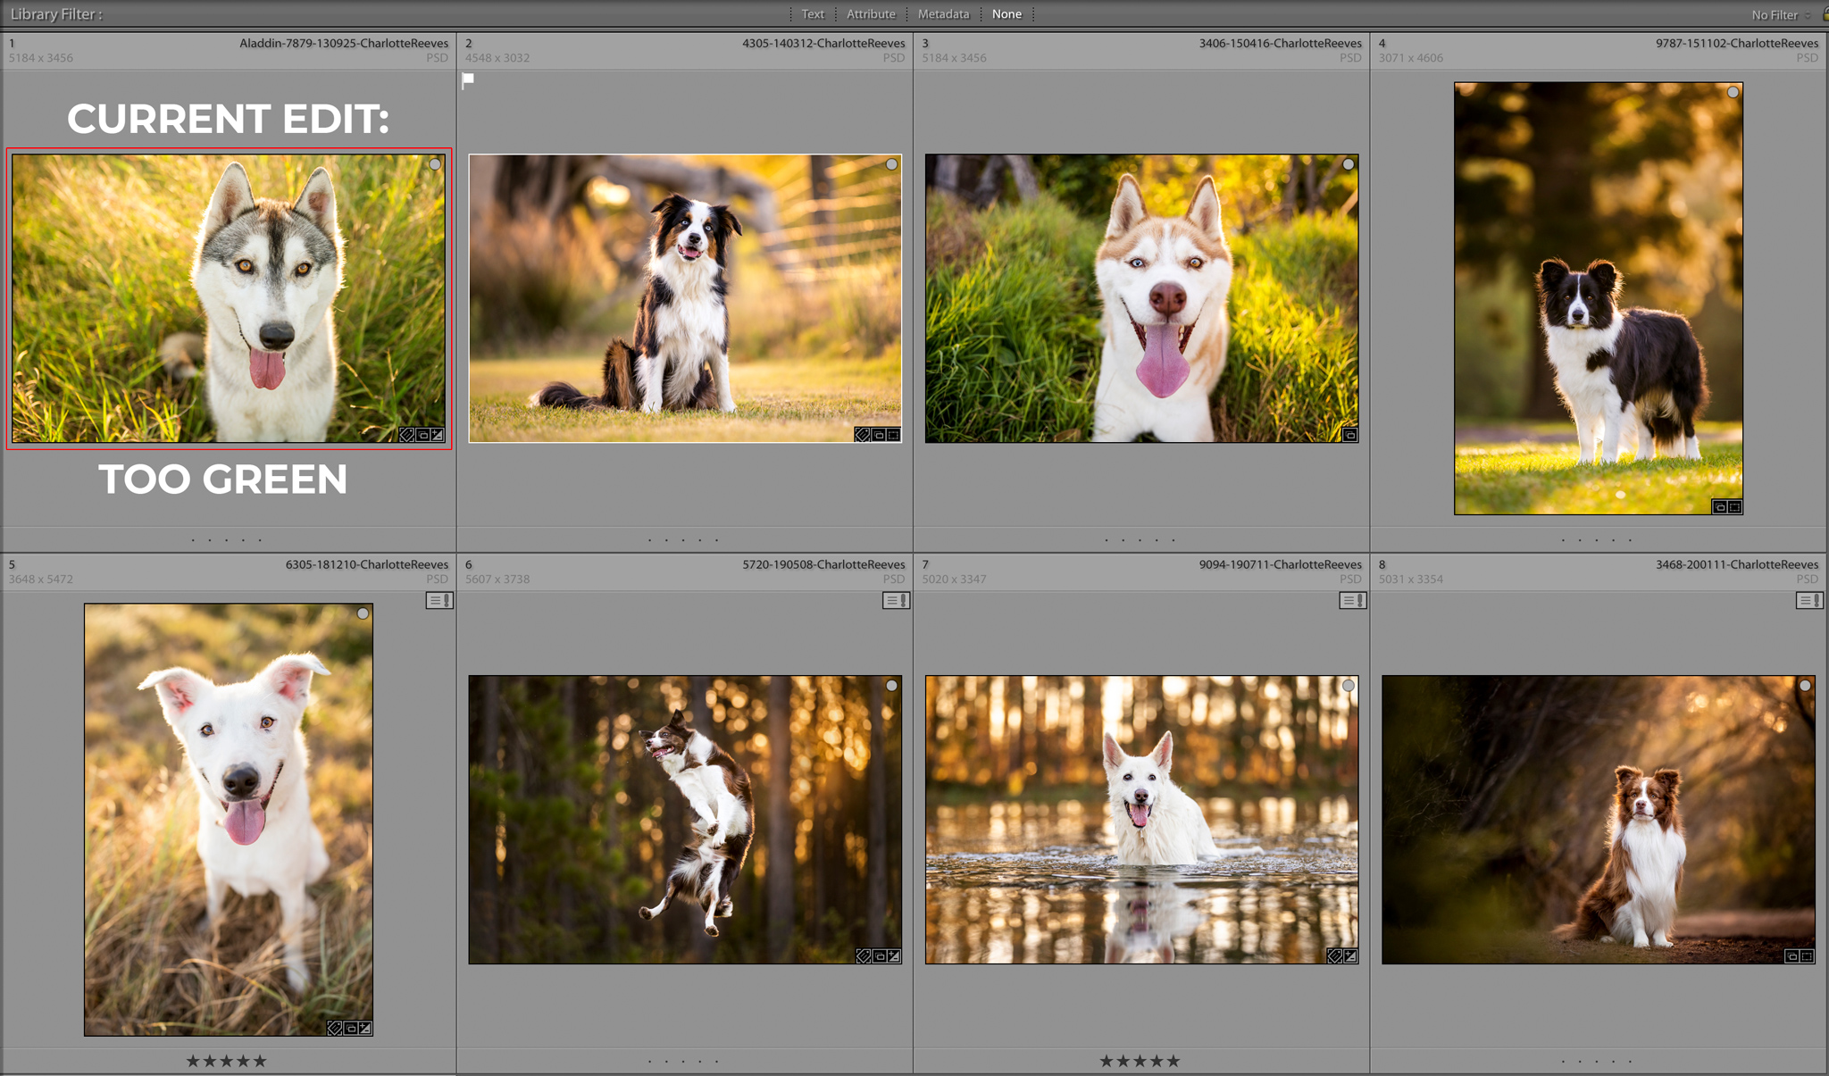Click develop adjustments badge on Aladdin photo
Viewport: 1829px width, 1076px height.
pos(438,435)
